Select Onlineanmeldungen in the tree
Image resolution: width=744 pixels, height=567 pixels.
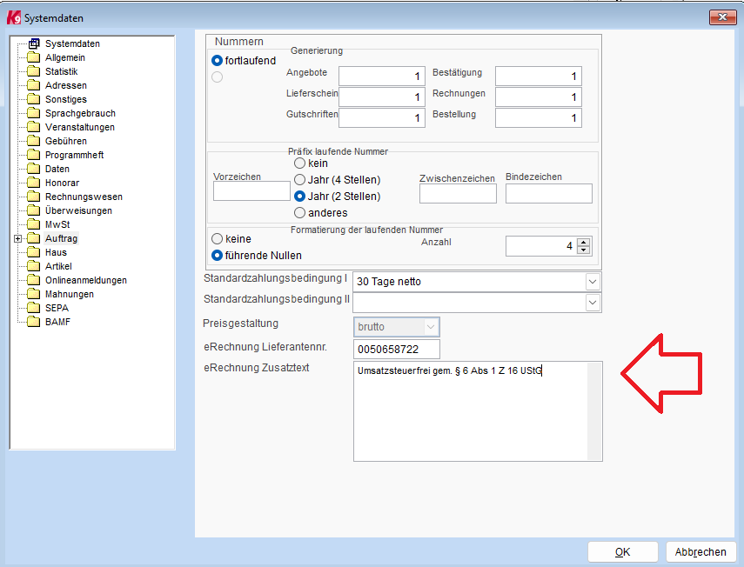[x=85, y=280]
